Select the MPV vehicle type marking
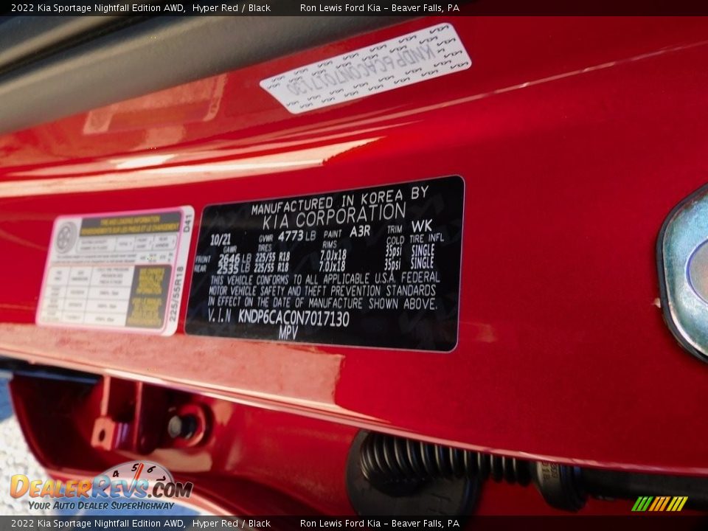Image resolution: width=708 pixels, height=531 pixels. click(x=287, y=332)
